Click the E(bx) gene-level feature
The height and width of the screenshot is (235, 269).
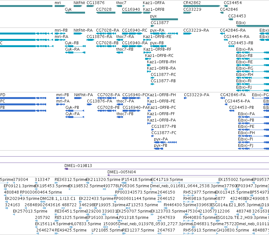tap(253, 26)
